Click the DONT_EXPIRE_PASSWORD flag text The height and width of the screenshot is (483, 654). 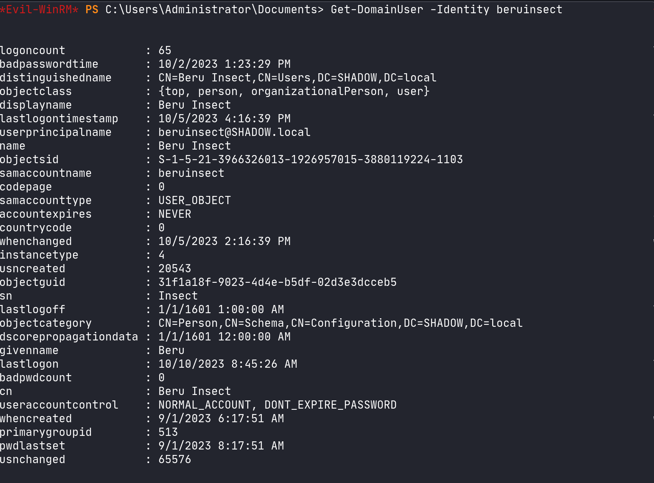pyautogui.click(x=330, y=405)
